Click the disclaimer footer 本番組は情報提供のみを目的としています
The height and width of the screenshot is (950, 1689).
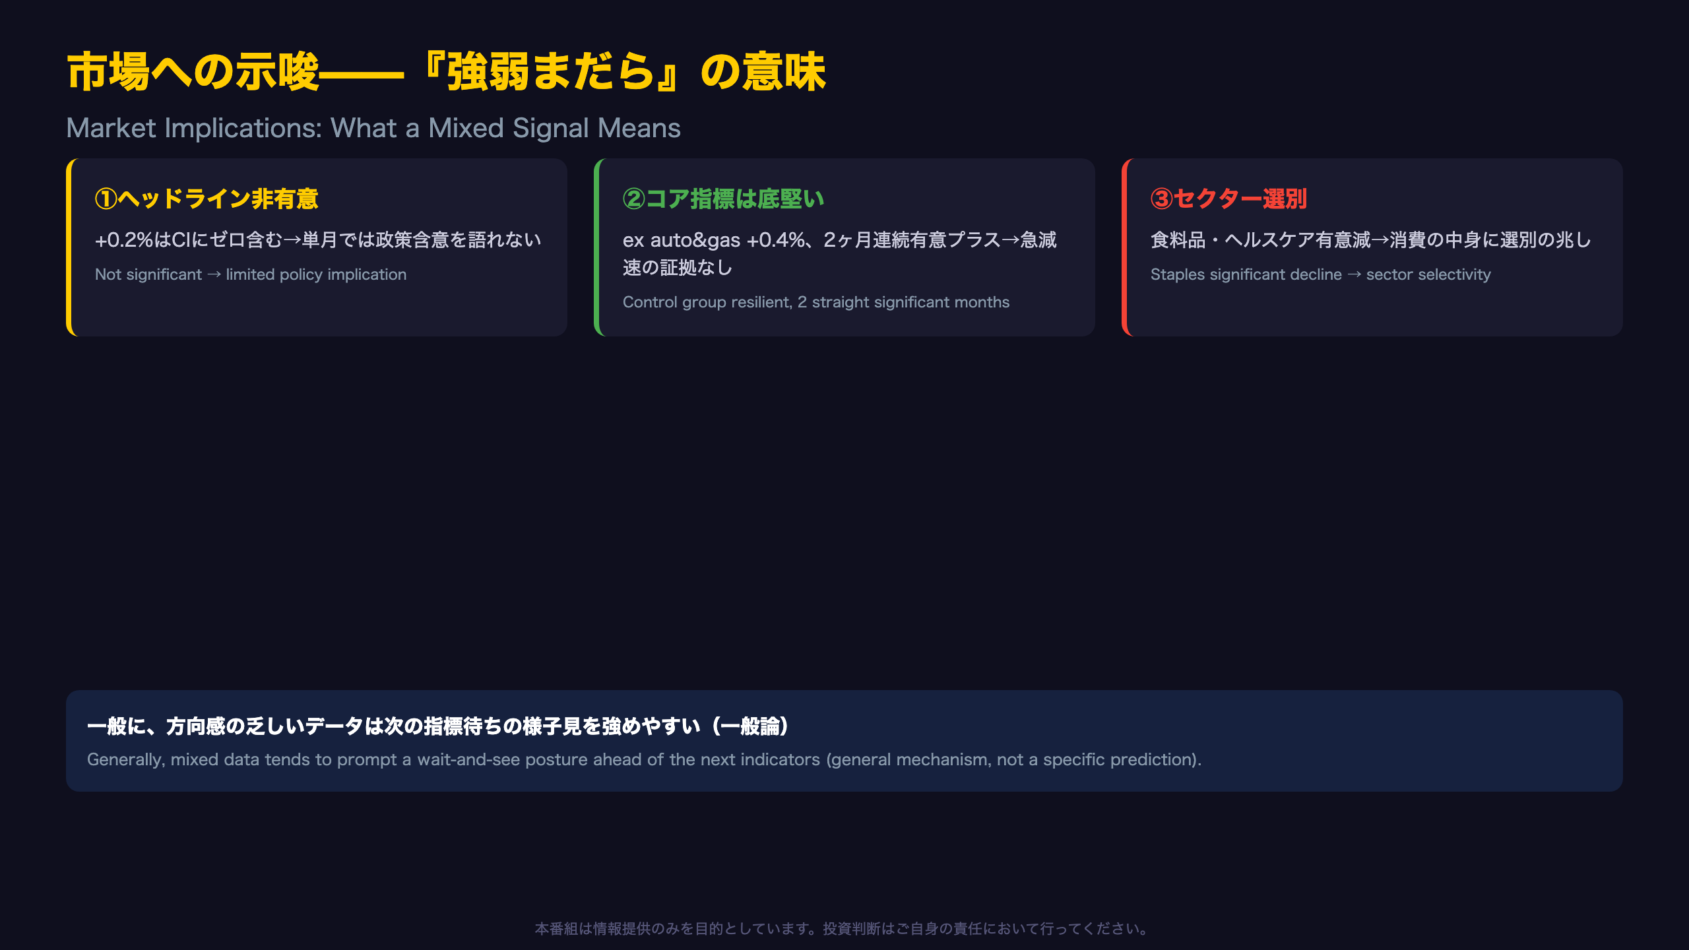tap(844, 929)
